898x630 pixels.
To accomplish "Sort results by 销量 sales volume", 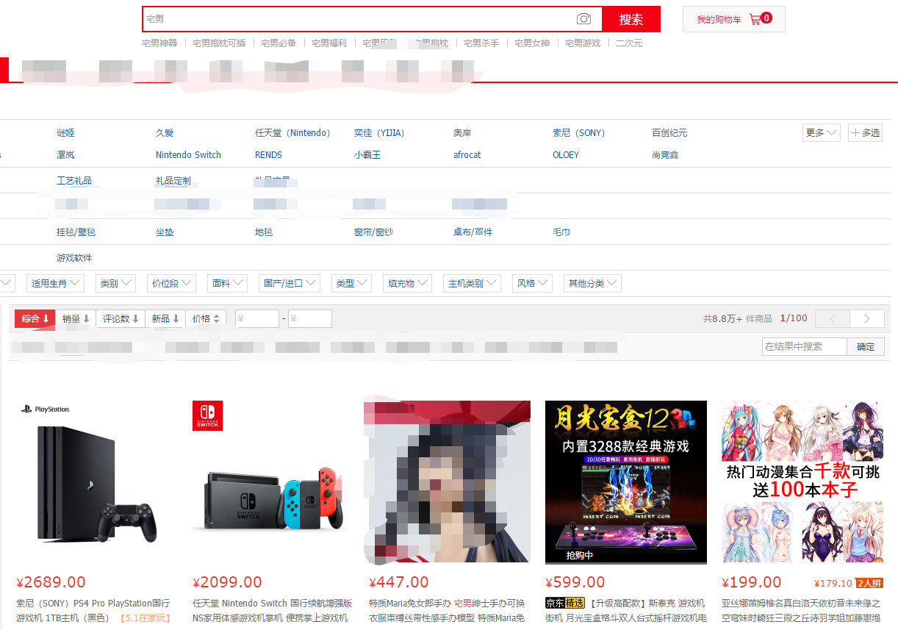I will click(x=76, y=318).
